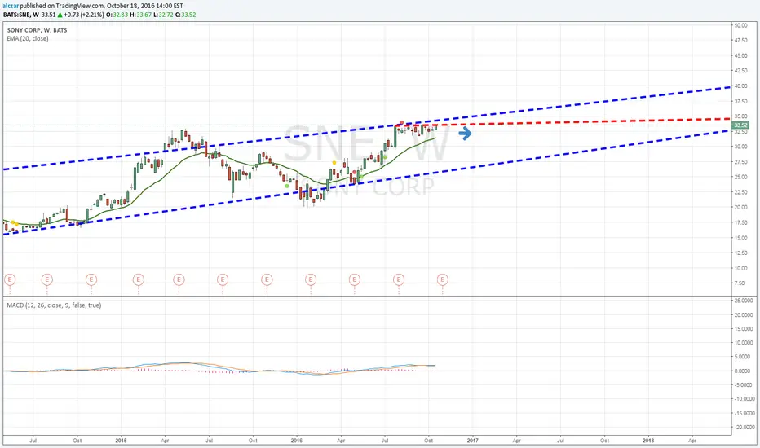Select the +0.73 (+2.21%) change value
Screen dimensions: 760x448
(83, 15)
